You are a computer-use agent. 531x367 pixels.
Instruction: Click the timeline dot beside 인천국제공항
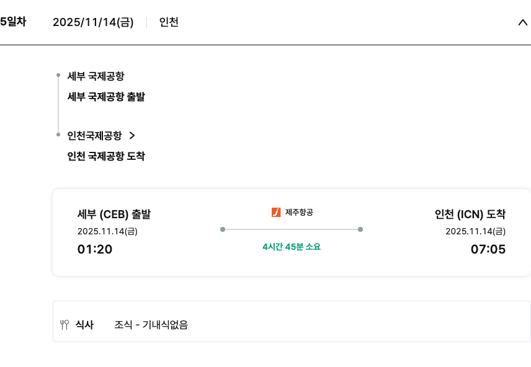coord(58,134)
